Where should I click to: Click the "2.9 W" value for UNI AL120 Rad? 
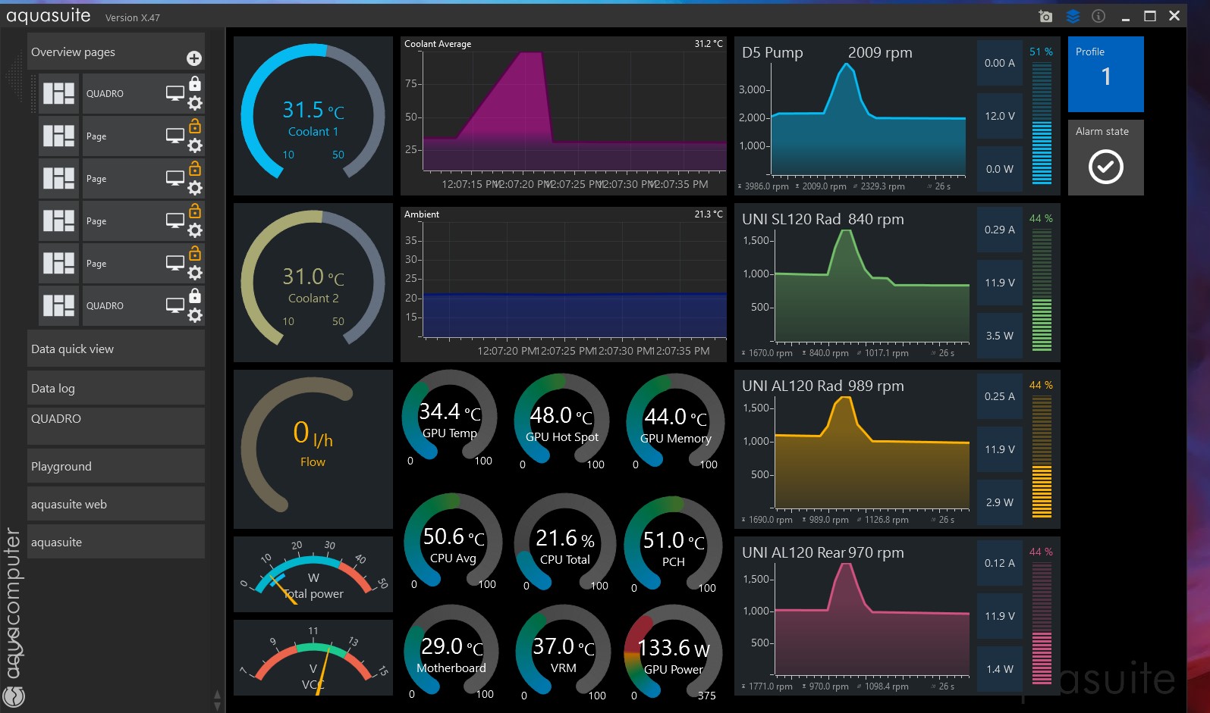coord(1000,502)
